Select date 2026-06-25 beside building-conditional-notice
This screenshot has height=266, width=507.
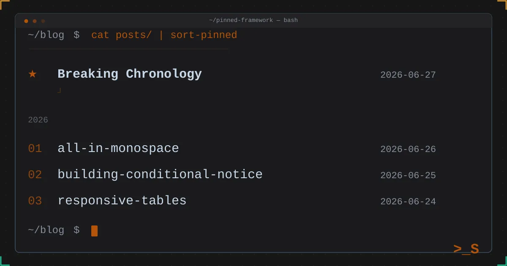pos(408,176)
